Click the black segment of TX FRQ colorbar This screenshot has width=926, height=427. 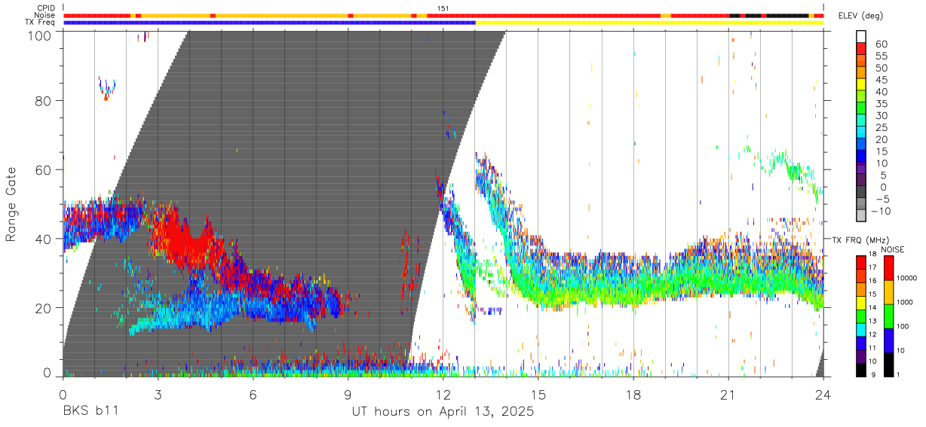pos(861,369)
